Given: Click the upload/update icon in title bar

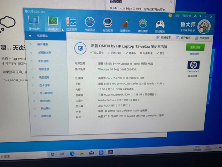Looking at the screenshot, I should click(195, 16).
